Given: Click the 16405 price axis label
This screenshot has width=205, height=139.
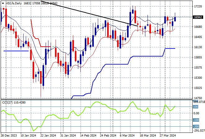Looking at the screenshot, I should [198, 37].
